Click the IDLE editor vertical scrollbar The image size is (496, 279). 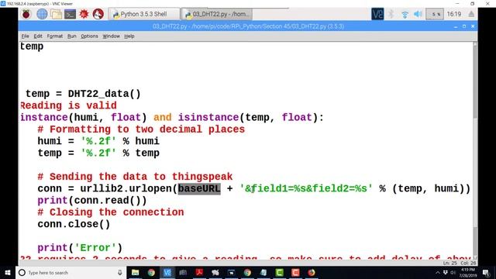(x=475, y=150)
